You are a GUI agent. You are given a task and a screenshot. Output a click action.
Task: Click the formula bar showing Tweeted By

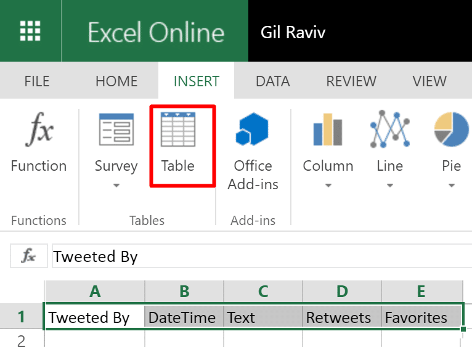tap(262, 256)
